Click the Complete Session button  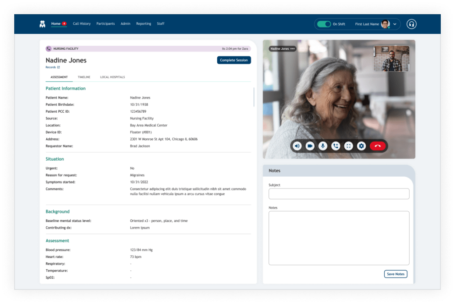click(x=234, y=60)
